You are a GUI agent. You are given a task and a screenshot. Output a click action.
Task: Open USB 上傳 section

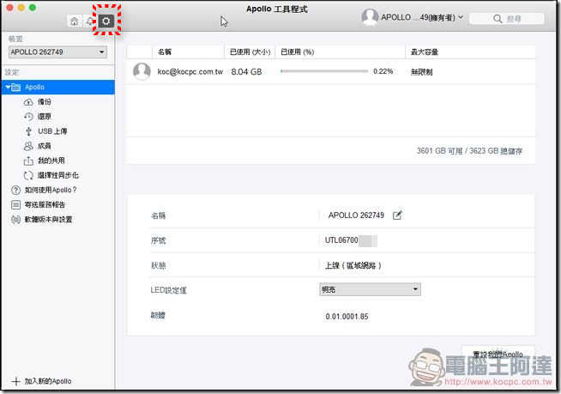[52, 131]
